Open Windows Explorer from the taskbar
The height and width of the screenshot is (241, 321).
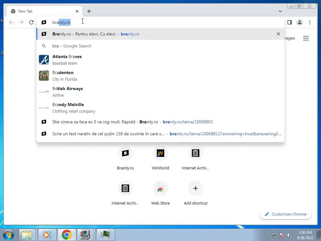pos(27,235)
